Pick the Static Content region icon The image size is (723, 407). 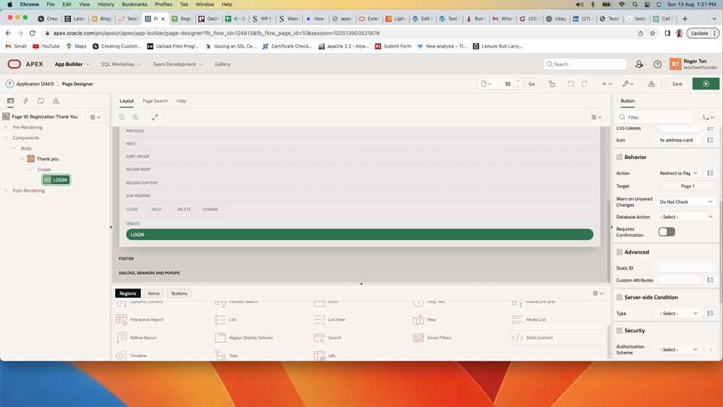tap(518, 338)
